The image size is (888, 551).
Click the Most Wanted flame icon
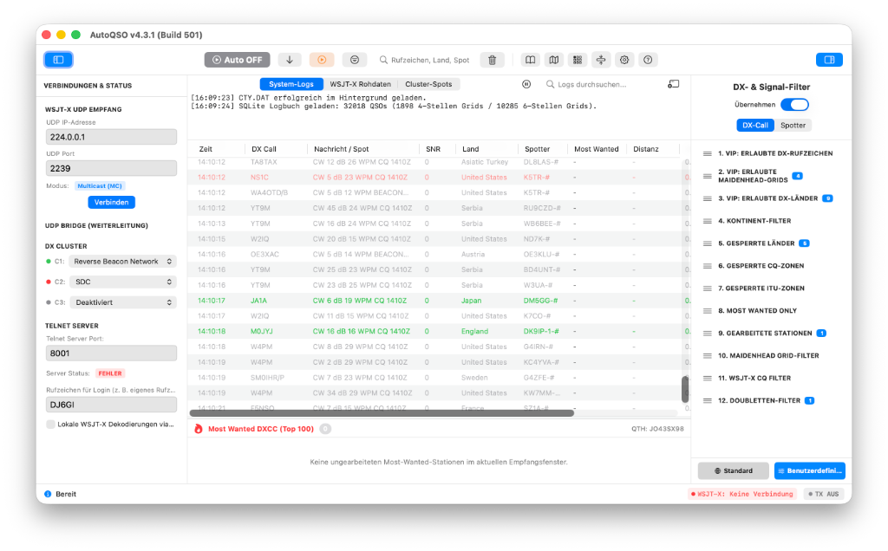click(x=199, y=429)
